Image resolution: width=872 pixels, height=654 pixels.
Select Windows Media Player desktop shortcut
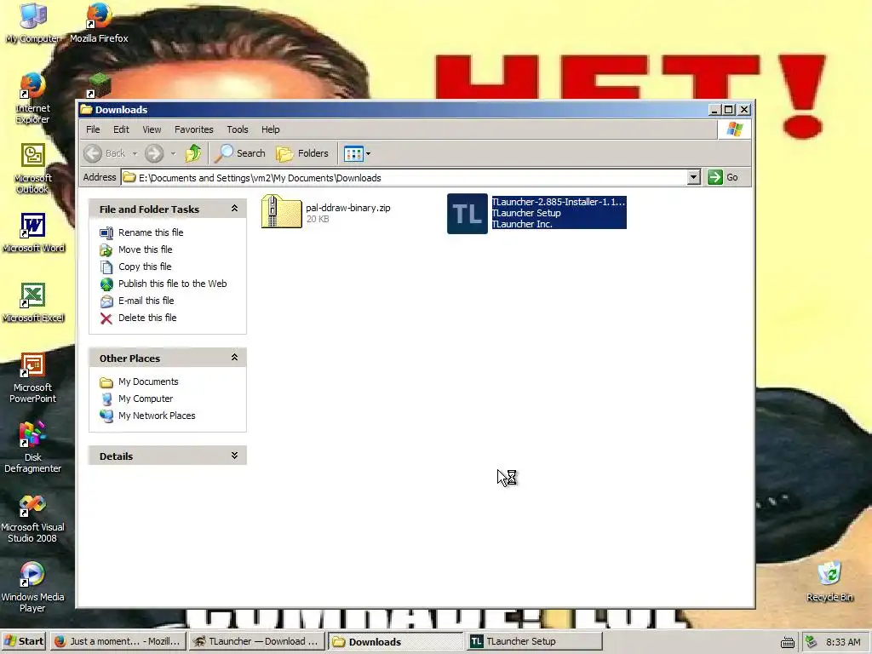pos(32,588)
